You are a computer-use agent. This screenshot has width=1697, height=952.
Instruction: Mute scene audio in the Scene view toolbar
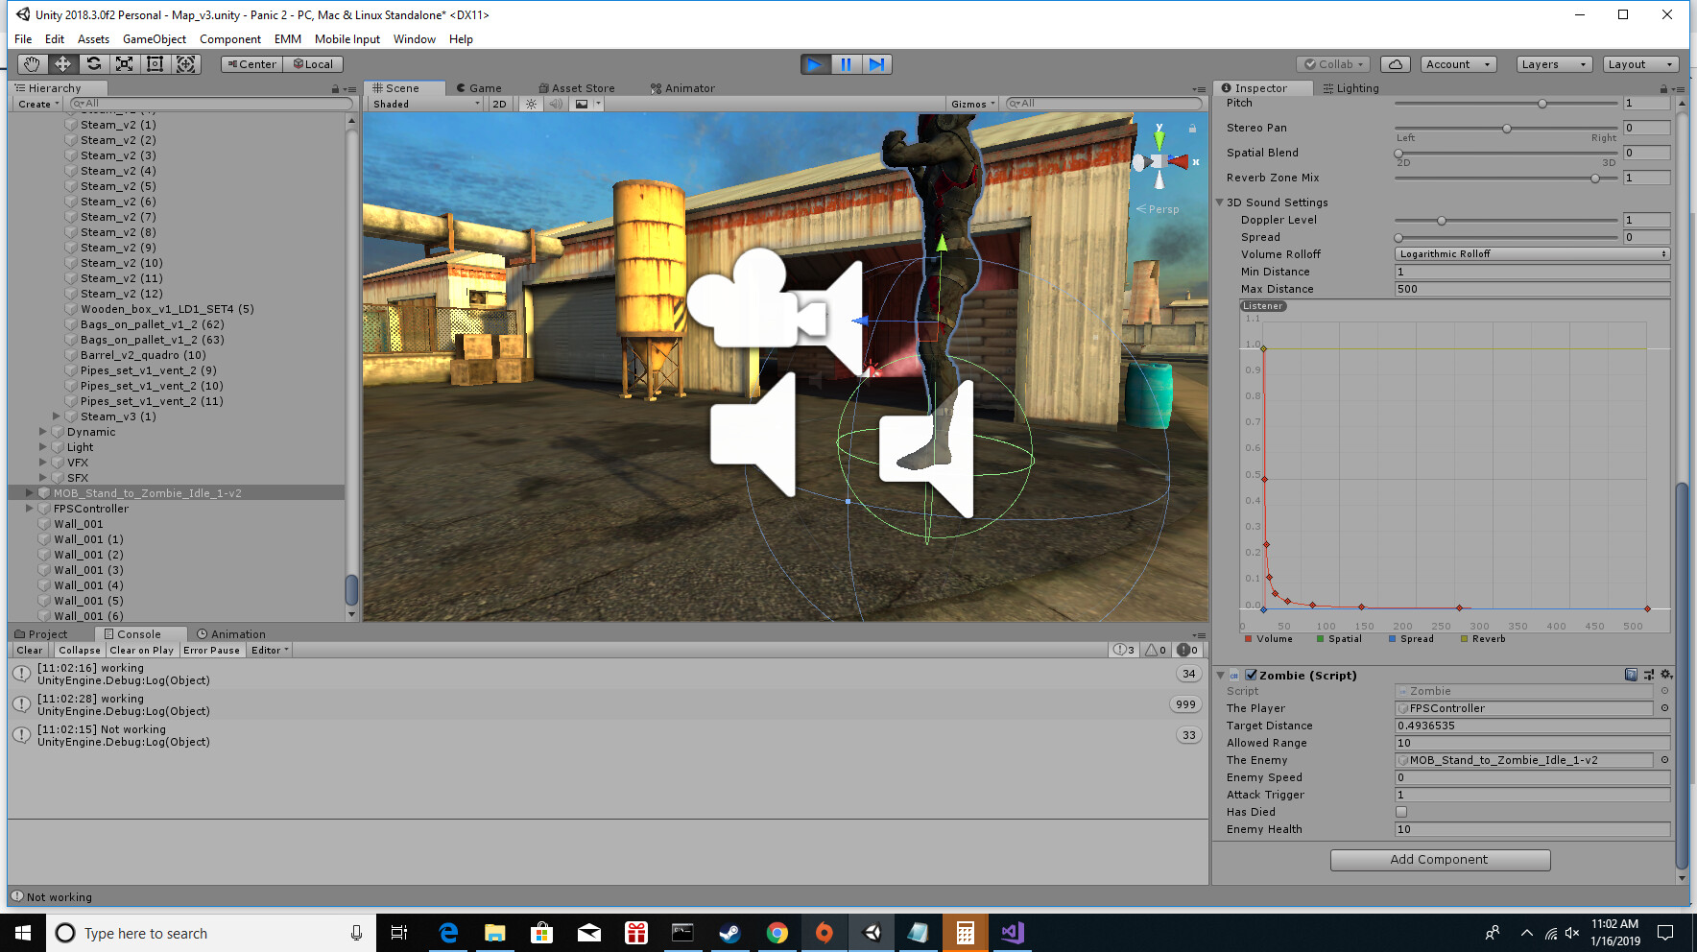coord(557,104)
